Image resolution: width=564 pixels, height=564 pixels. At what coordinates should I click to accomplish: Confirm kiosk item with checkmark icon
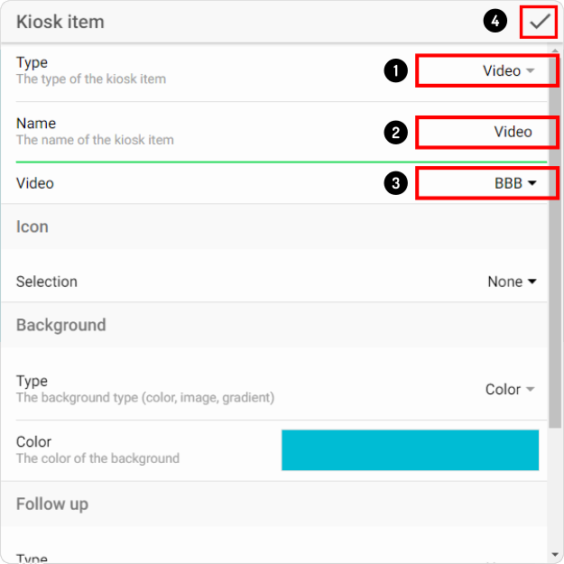click(x=540, y=22)
